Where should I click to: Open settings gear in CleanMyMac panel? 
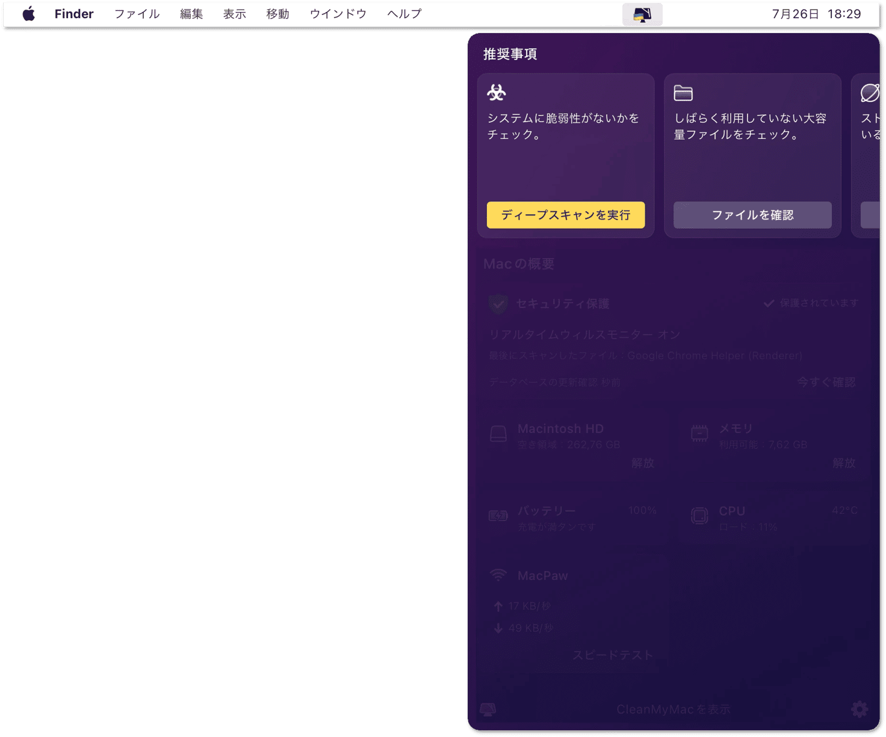click(x=860, y=709)
